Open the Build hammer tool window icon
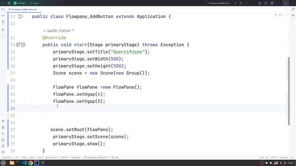Image resolution: width=296 pixels, height=166 pixels. click(x=3, y=122)
